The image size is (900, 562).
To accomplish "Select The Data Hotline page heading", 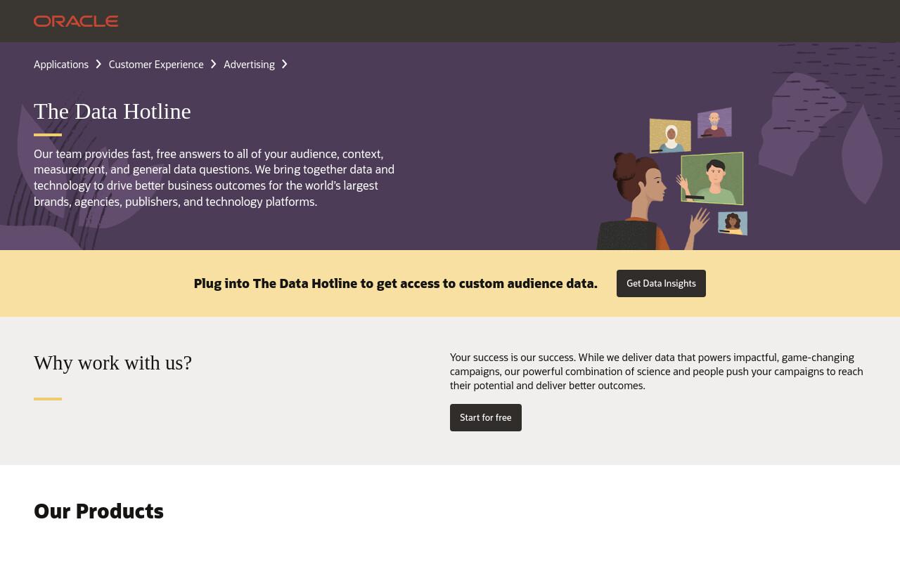I will [x=112, y=111].
